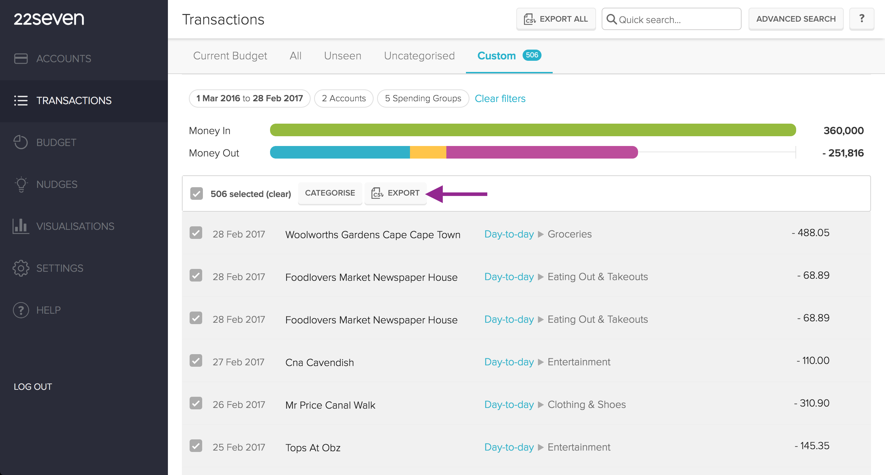The height and width of the screenshot is (475, 885).
Task: Uncheck the first Foodlovers Market transaction at 68.89
Action: pos(196,276)
